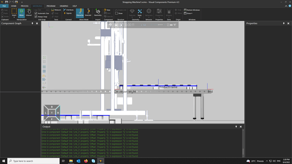The image size is (292, 164).
Task: Import Geometry into the component
Action: 98,13
